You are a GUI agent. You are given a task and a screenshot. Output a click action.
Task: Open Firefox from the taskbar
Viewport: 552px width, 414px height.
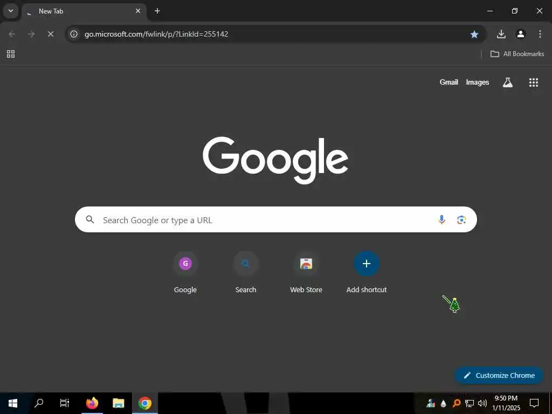click(x=92, y=403)
